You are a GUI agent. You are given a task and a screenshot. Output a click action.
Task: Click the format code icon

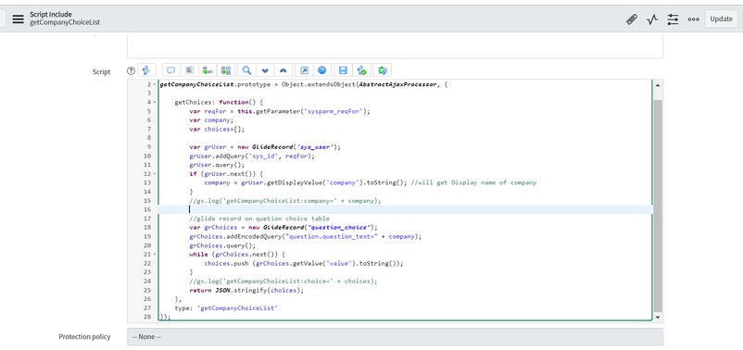190,70
